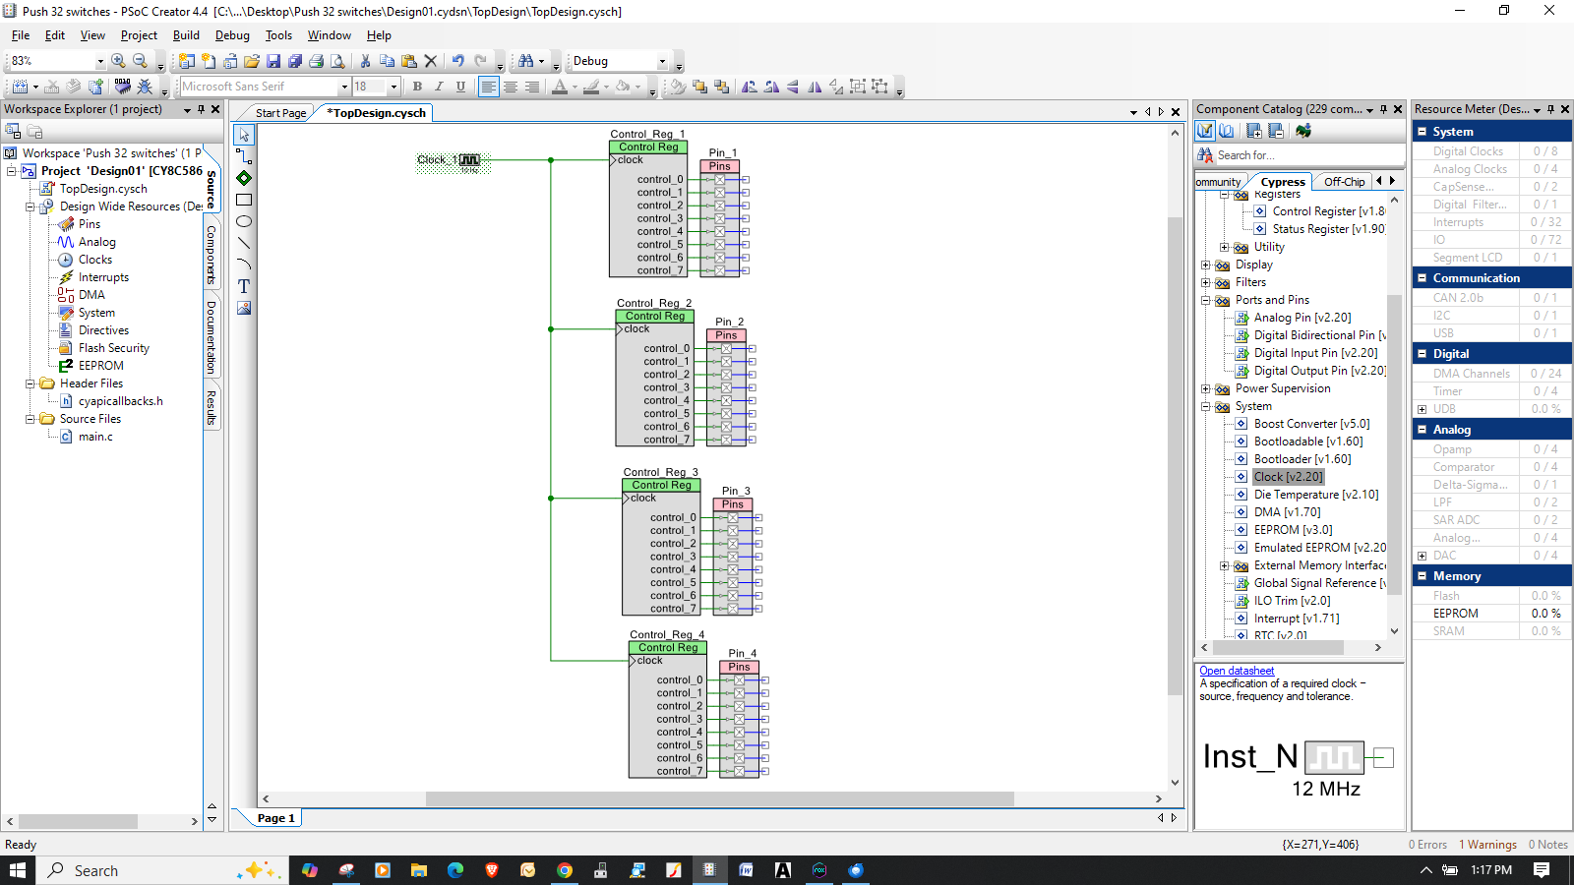Open main.c in Workspace Explorer
This screenshot has height=885, width=1574.
95,437
